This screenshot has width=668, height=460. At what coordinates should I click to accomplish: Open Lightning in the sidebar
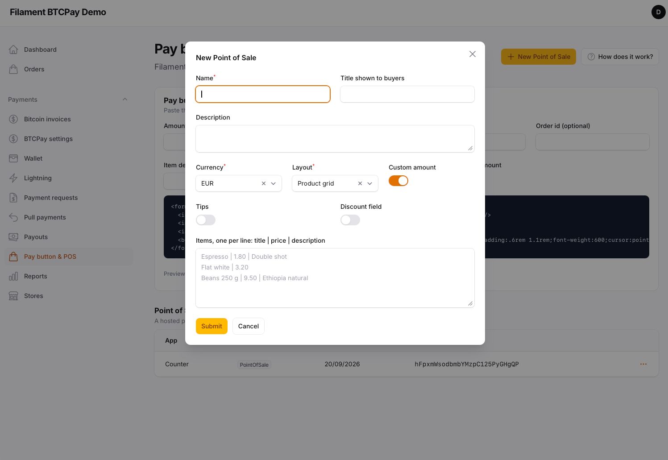point(69,178)
